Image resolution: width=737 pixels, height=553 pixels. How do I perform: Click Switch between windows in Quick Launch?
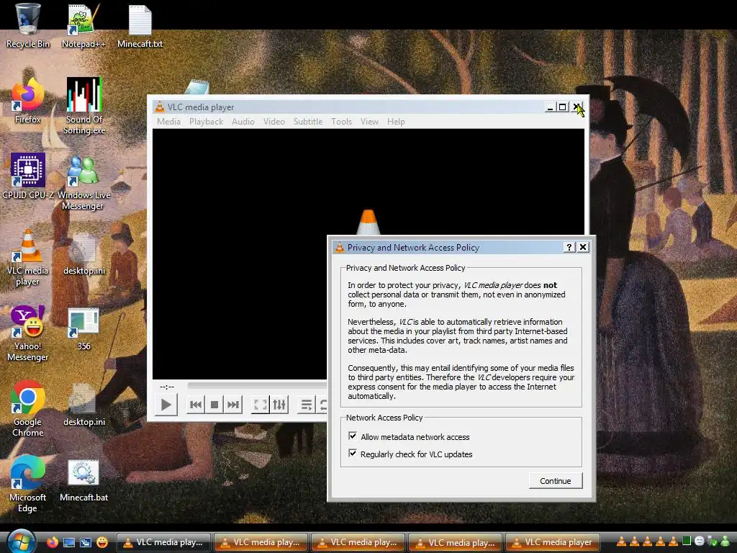click(85, 542)
